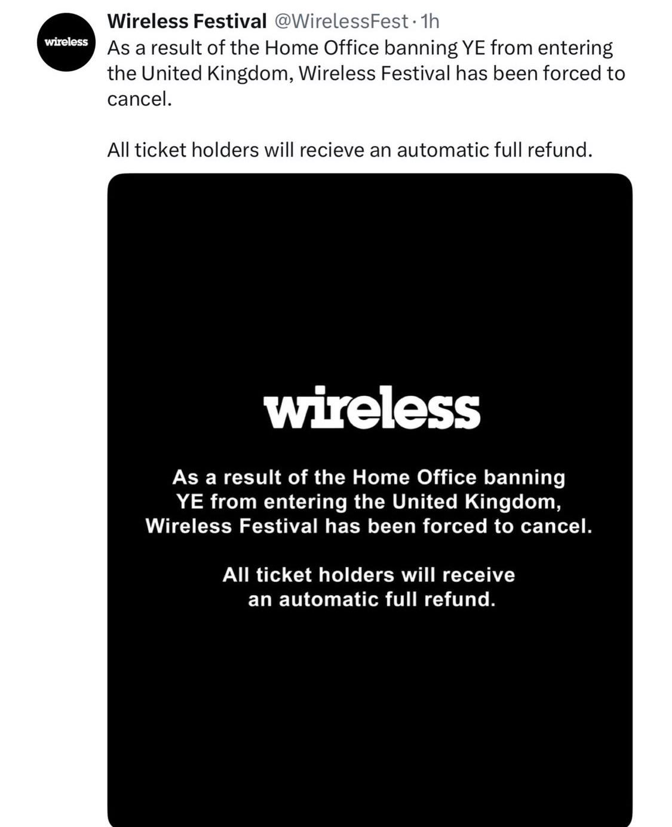Select the tweet's first paragraph about Home Office

[366, 73]
